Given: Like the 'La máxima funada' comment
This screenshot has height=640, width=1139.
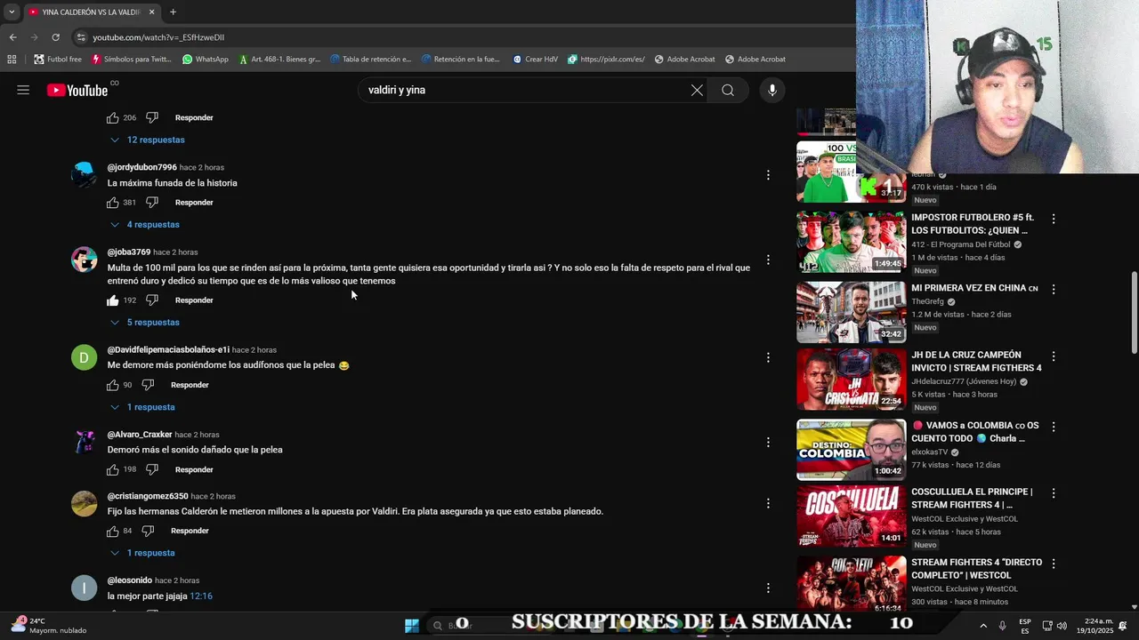Looking at the screenshot, I should pos(113,203).
